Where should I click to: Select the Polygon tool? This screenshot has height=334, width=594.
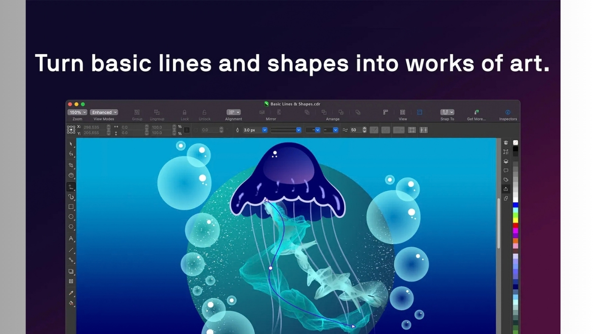pyautogui.click(x=71, y=227)
